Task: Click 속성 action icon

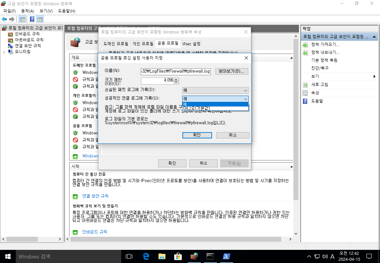Action: coord(305,93)
